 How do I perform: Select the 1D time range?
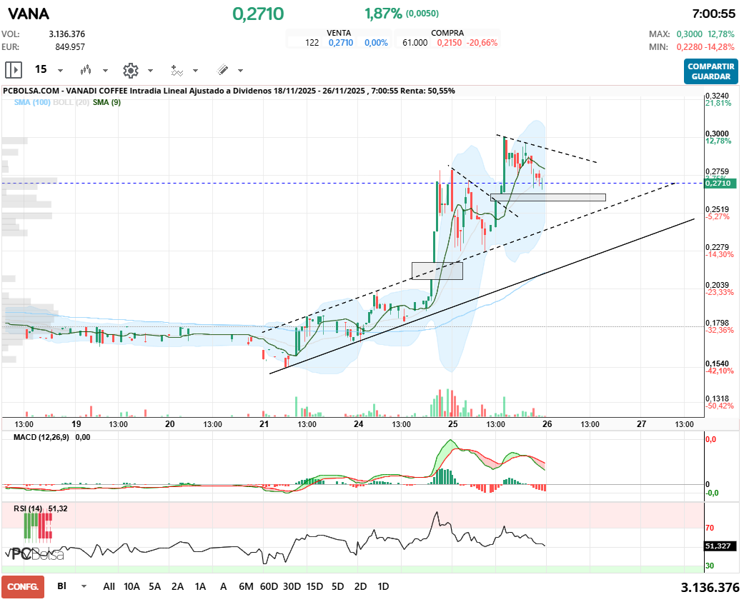[x=383, y=586]
